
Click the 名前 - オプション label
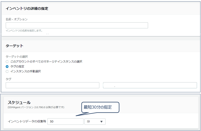pos(17,19)
